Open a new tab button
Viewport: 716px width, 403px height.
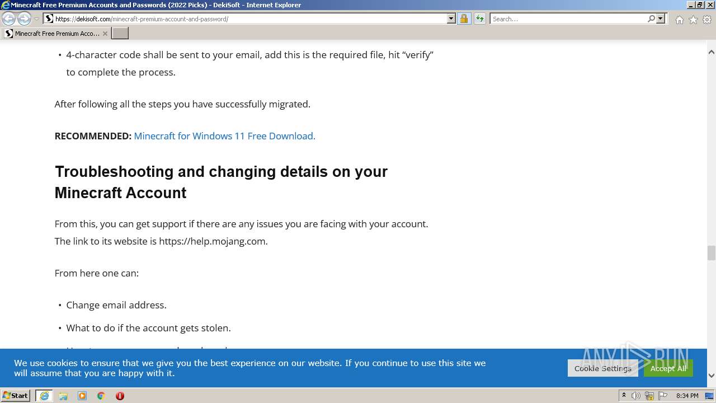click(x=120, y=34)
